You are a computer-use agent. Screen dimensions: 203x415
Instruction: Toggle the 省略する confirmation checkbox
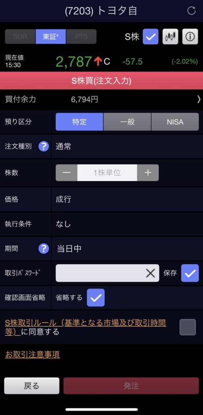[96, 297]
